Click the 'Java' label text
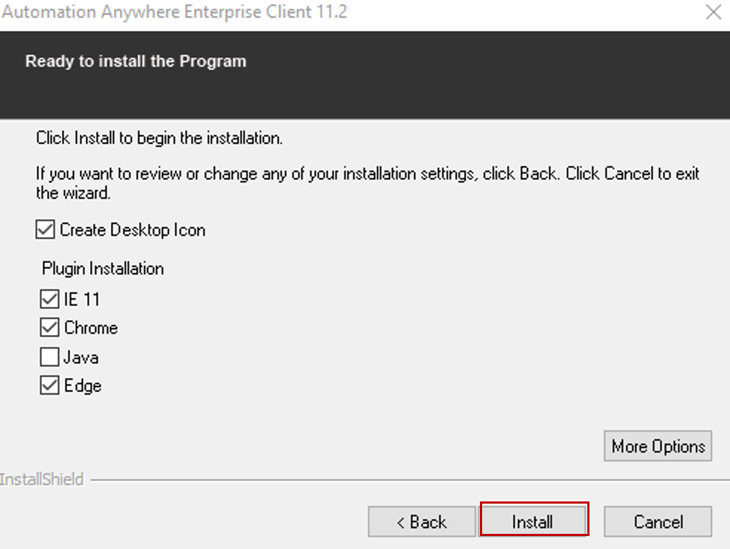 (x=81, y=357)
